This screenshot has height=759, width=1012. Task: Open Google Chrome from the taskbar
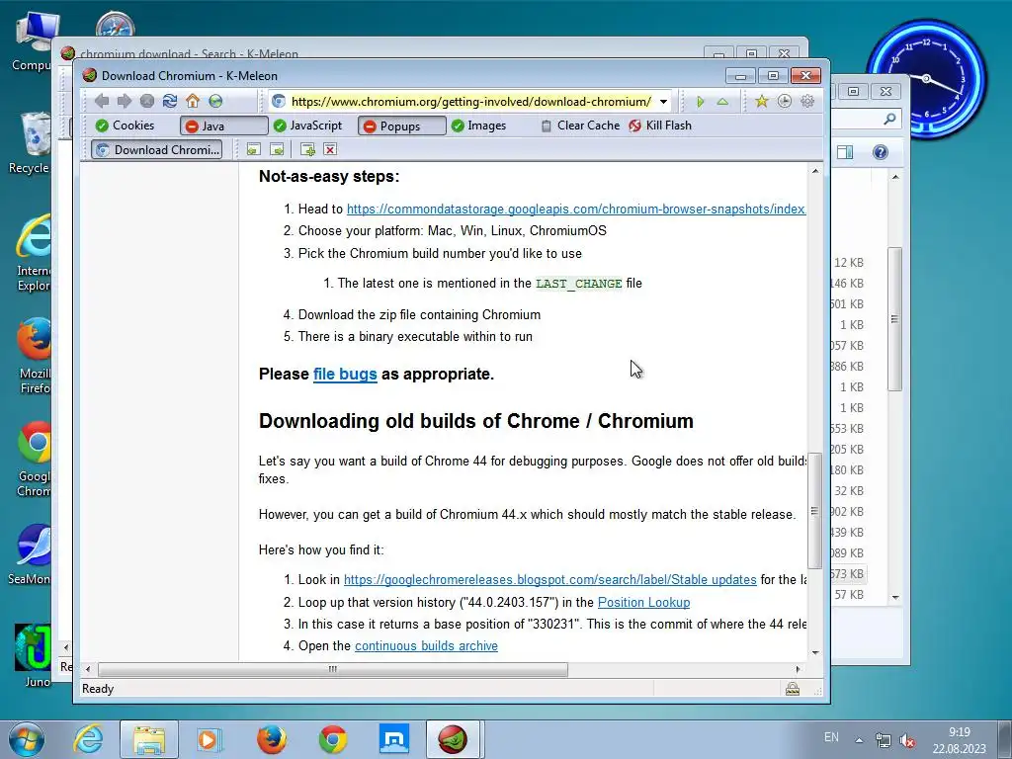click(333, 739)
